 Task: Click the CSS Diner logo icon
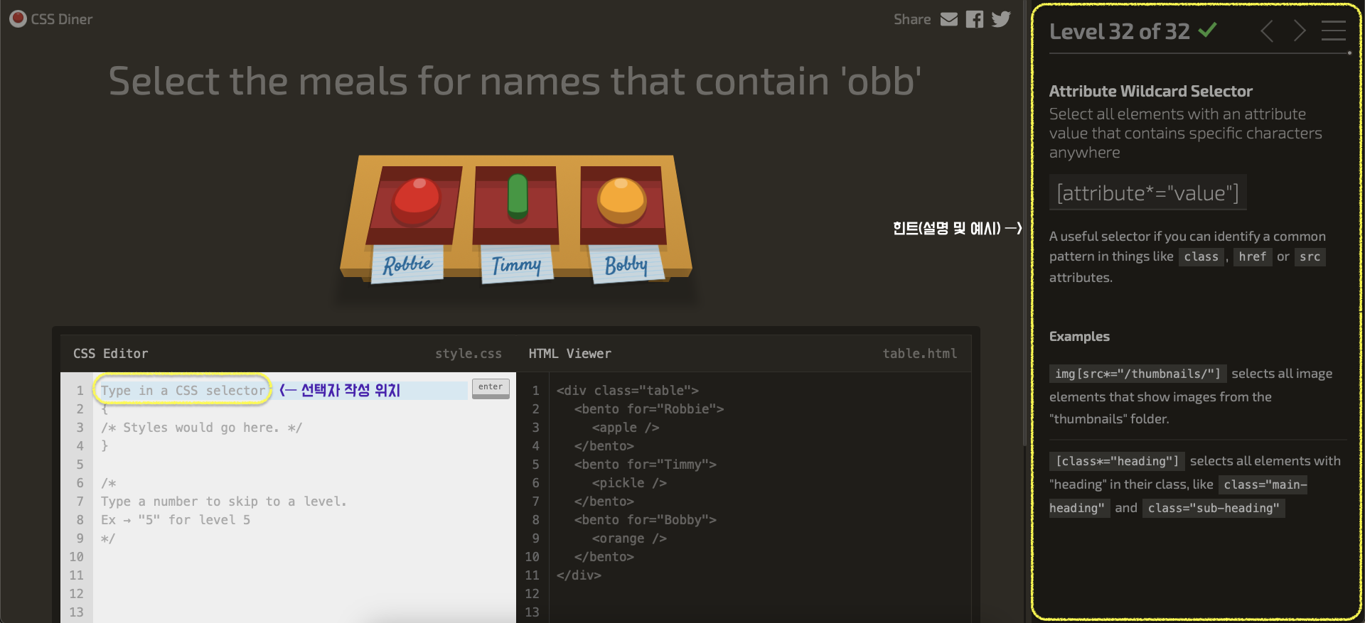click(18, 19)
